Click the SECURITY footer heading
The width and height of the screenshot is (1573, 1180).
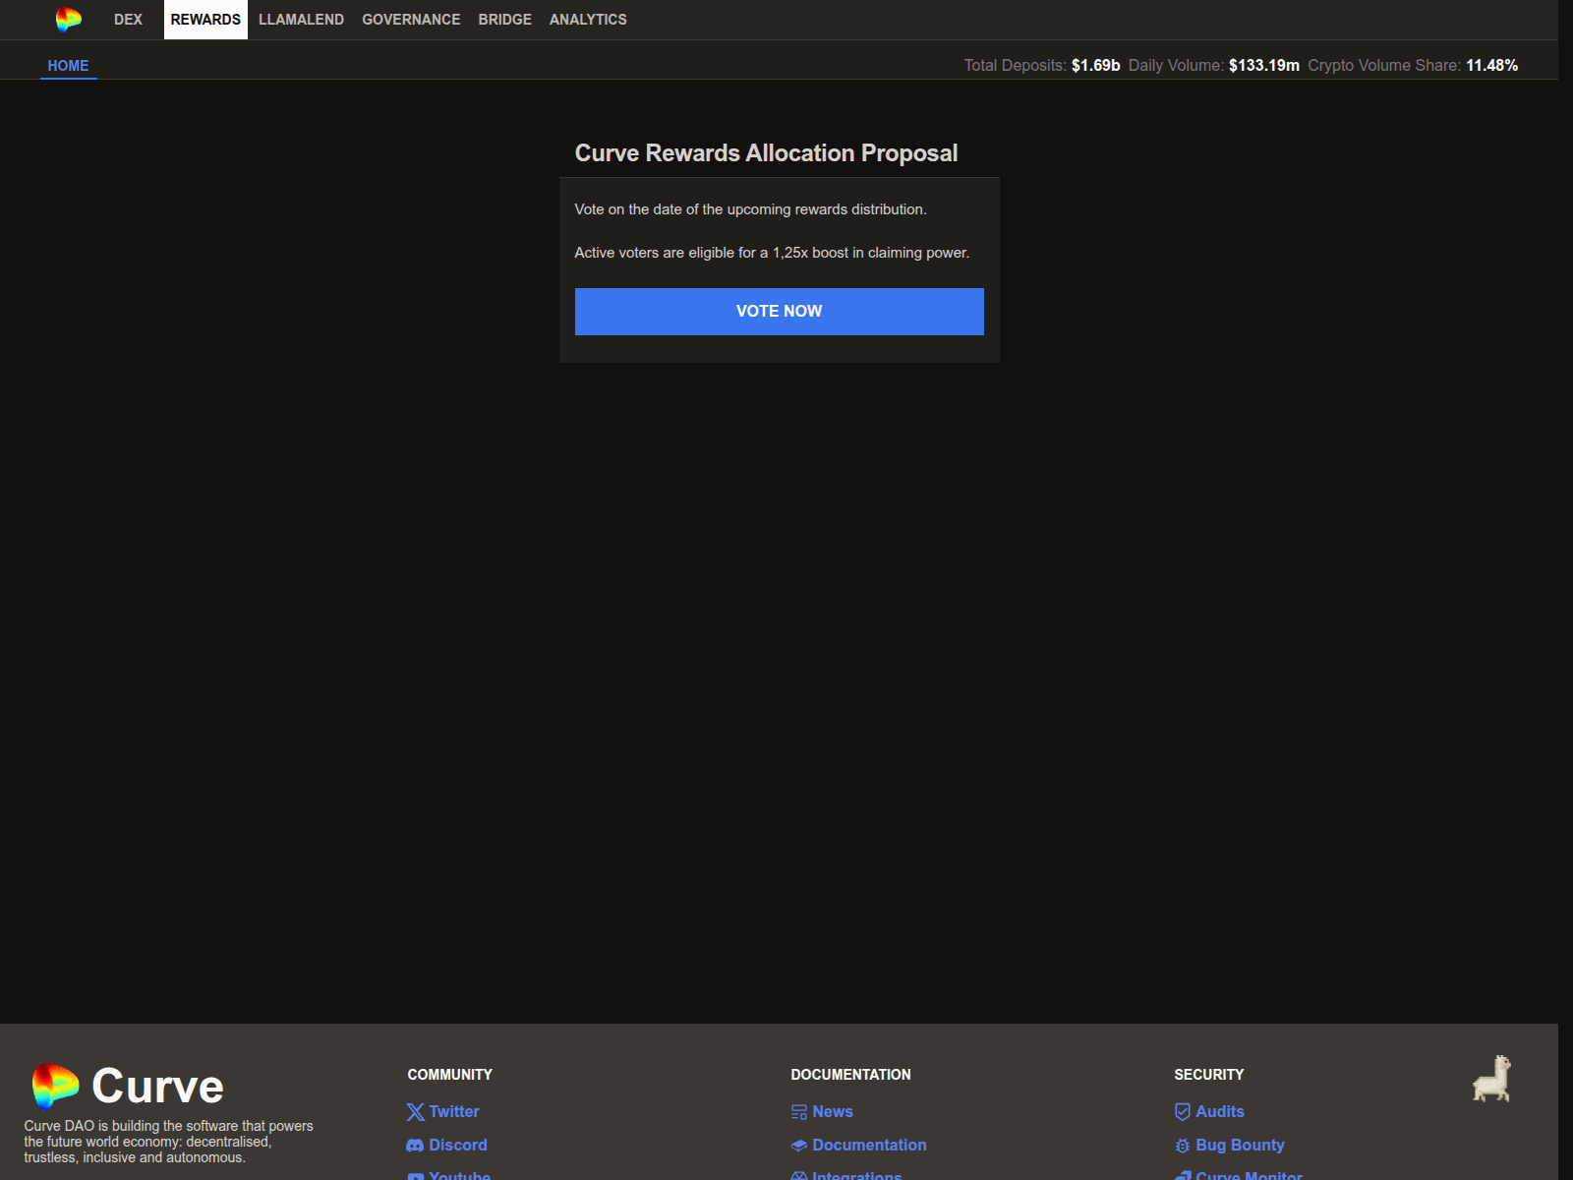tap(1209, 1075)
